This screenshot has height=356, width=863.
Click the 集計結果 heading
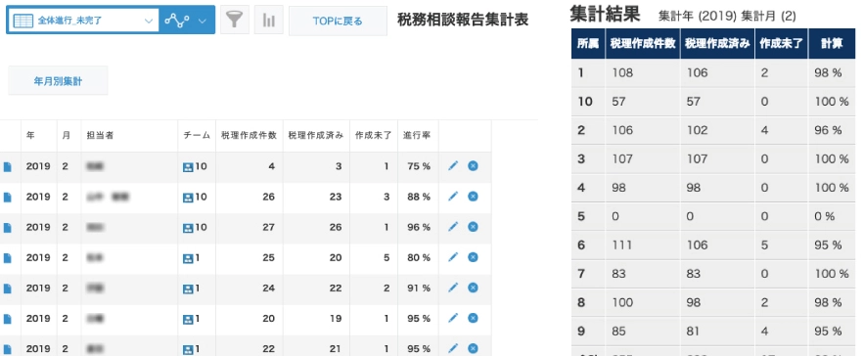[x=606, y=15]
